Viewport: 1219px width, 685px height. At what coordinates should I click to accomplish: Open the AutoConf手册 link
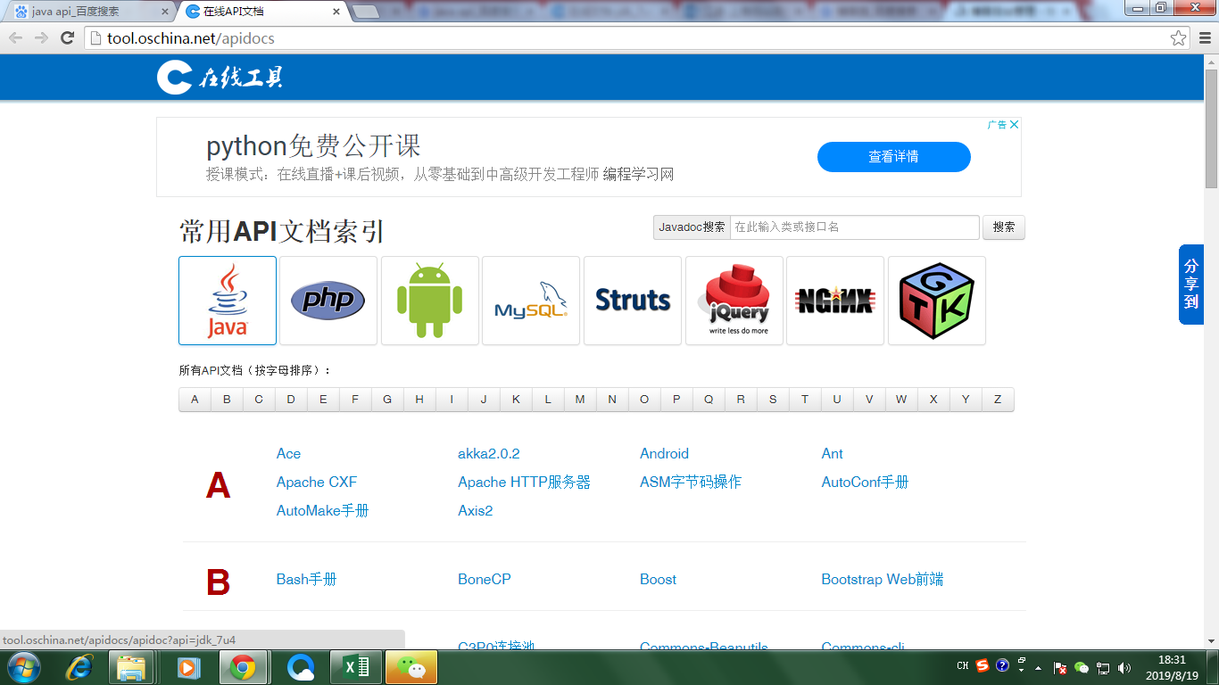865,482
